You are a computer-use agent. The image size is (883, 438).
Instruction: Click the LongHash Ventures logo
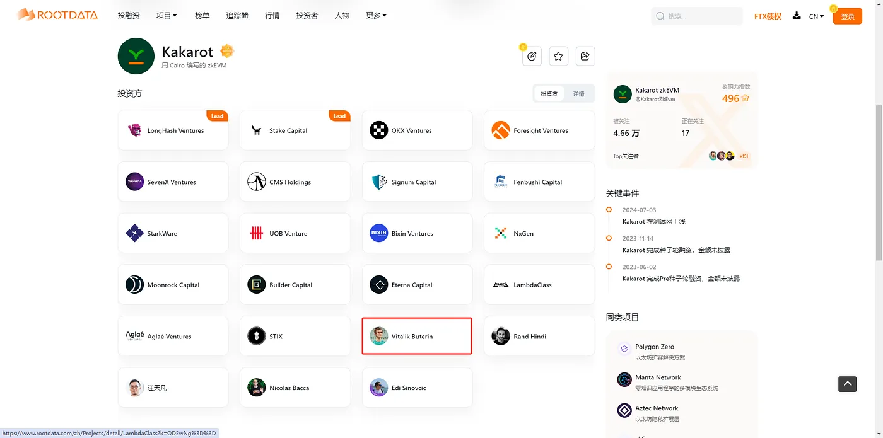coord(134,130)
